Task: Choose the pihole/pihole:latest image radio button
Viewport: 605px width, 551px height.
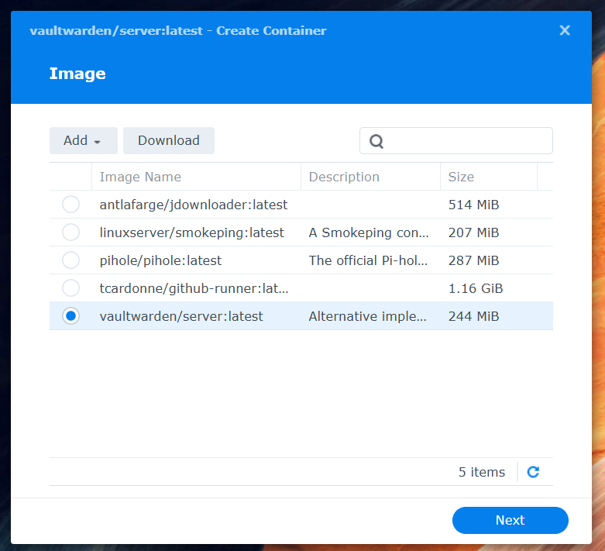Action: pyautogui.click(x=70, y=260)
